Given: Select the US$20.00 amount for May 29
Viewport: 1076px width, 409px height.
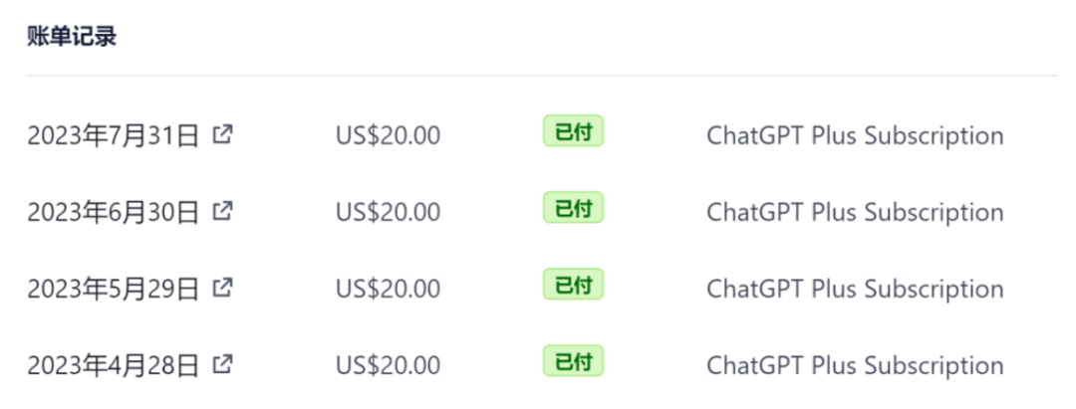Looking at the screenshot, I should 388,290.
